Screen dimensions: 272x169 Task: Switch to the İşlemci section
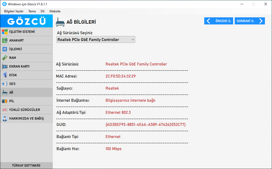[x=27, y=49]
